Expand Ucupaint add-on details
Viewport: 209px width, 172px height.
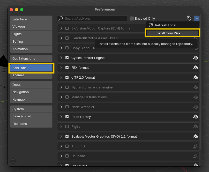pos(61,156)
